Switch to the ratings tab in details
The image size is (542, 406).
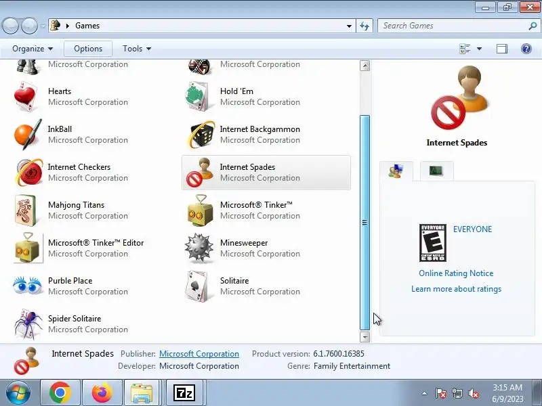tap(396, 171)
